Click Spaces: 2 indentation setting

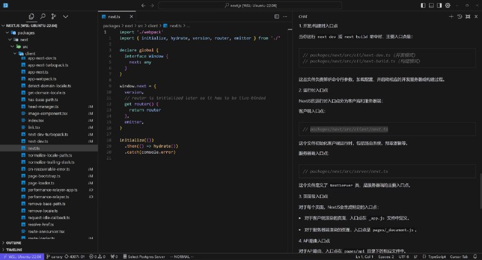[x=386, y=256]
